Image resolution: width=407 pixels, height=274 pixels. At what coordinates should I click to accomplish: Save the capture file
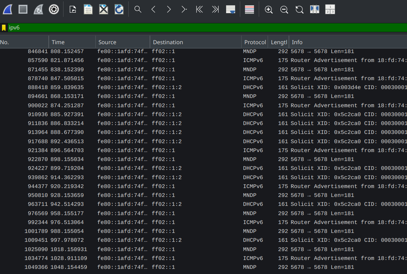(88, 9)
